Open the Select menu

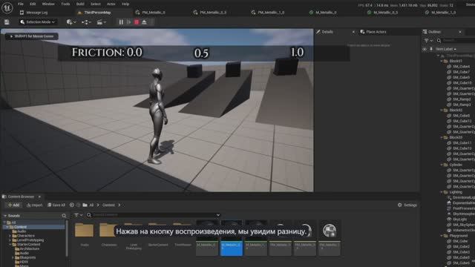[96, 4]
